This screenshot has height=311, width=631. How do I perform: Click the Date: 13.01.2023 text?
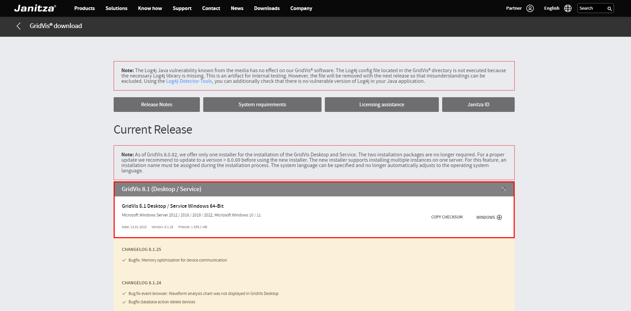click(x=134, y=227)
